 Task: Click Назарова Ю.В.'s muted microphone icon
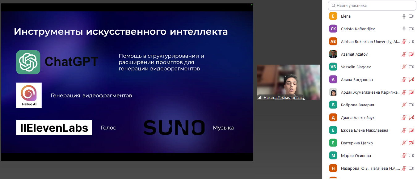click(x=404, y=168)
